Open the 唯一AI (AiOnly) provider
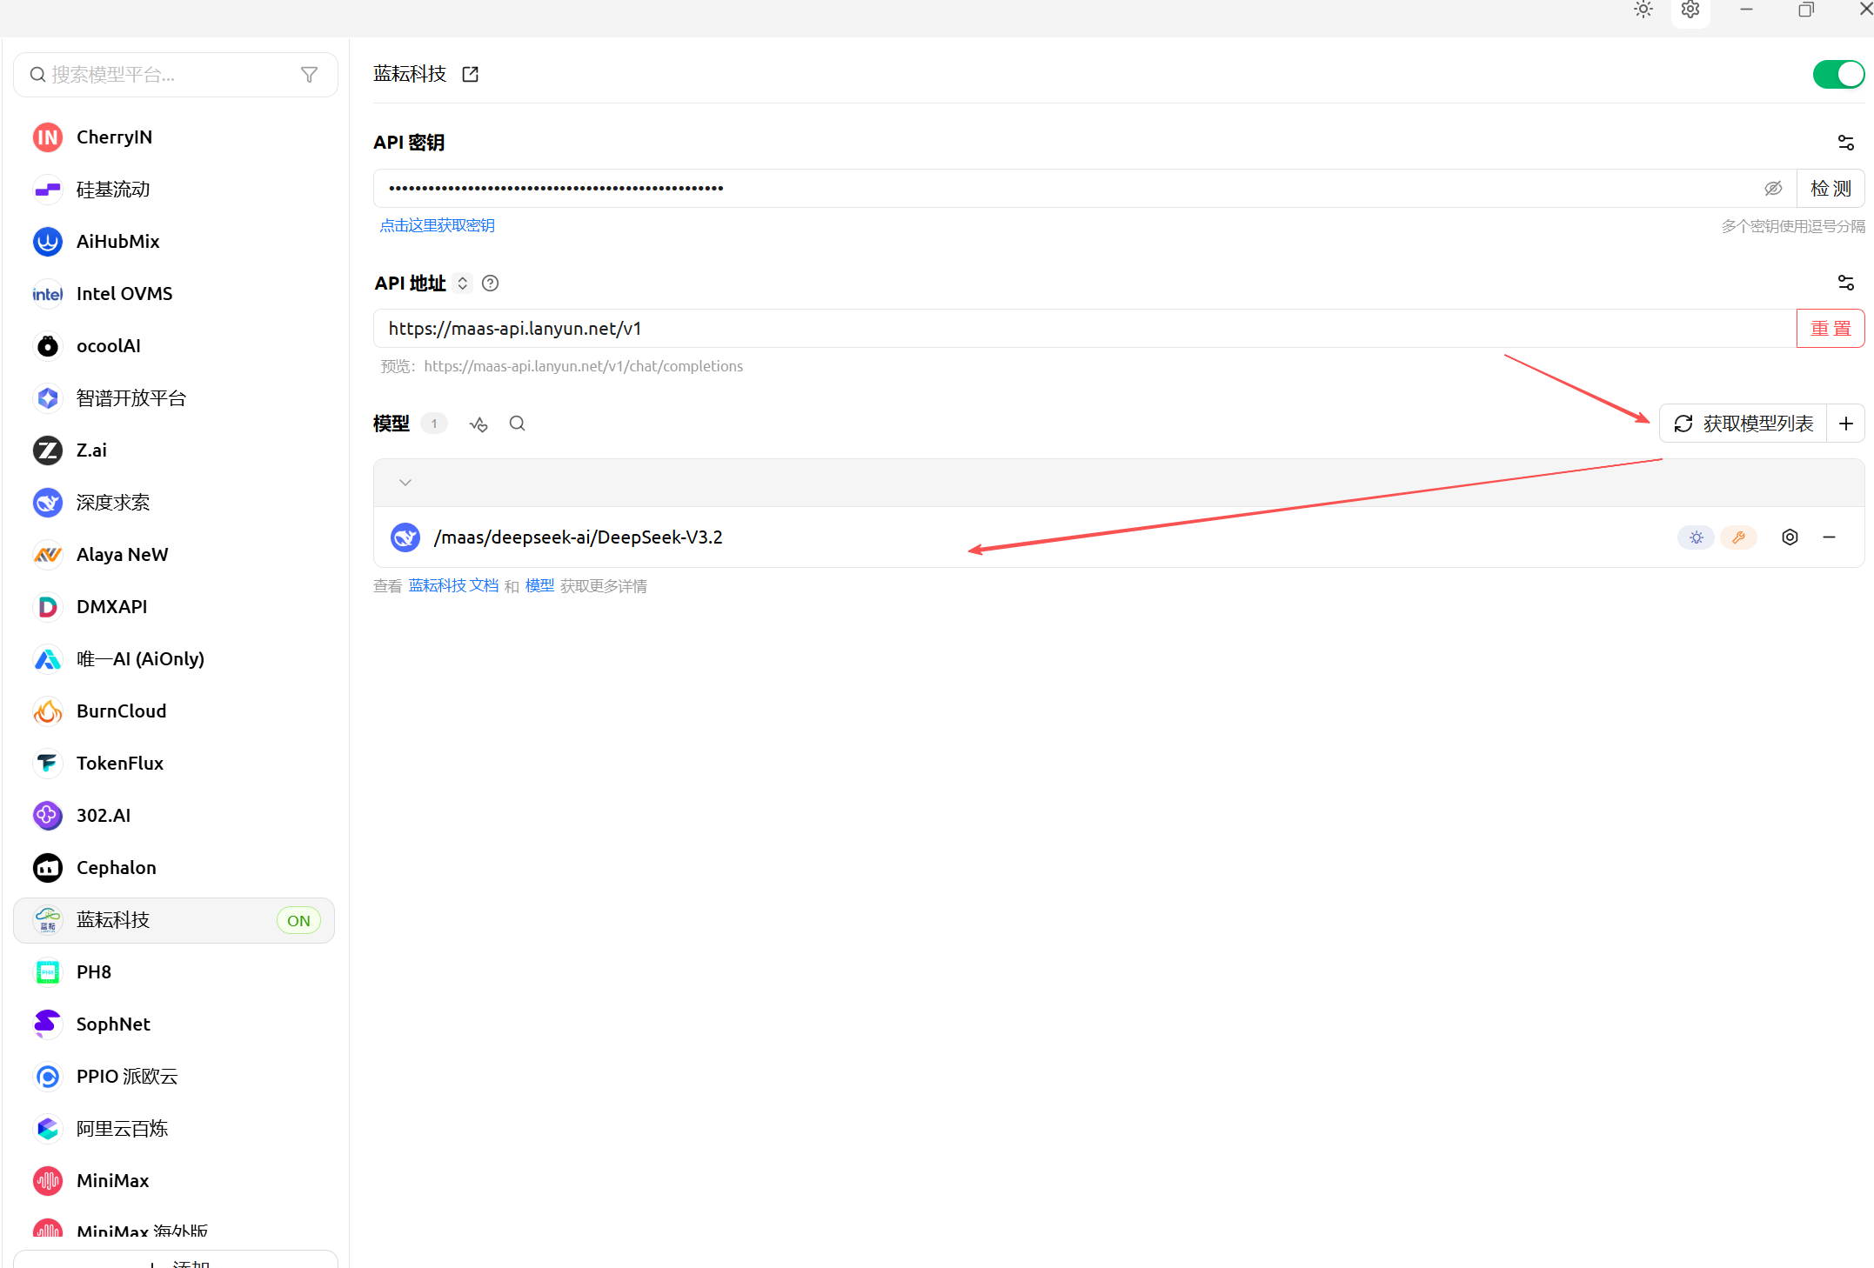The image size is (1874, 1268). tap(174, 659)
